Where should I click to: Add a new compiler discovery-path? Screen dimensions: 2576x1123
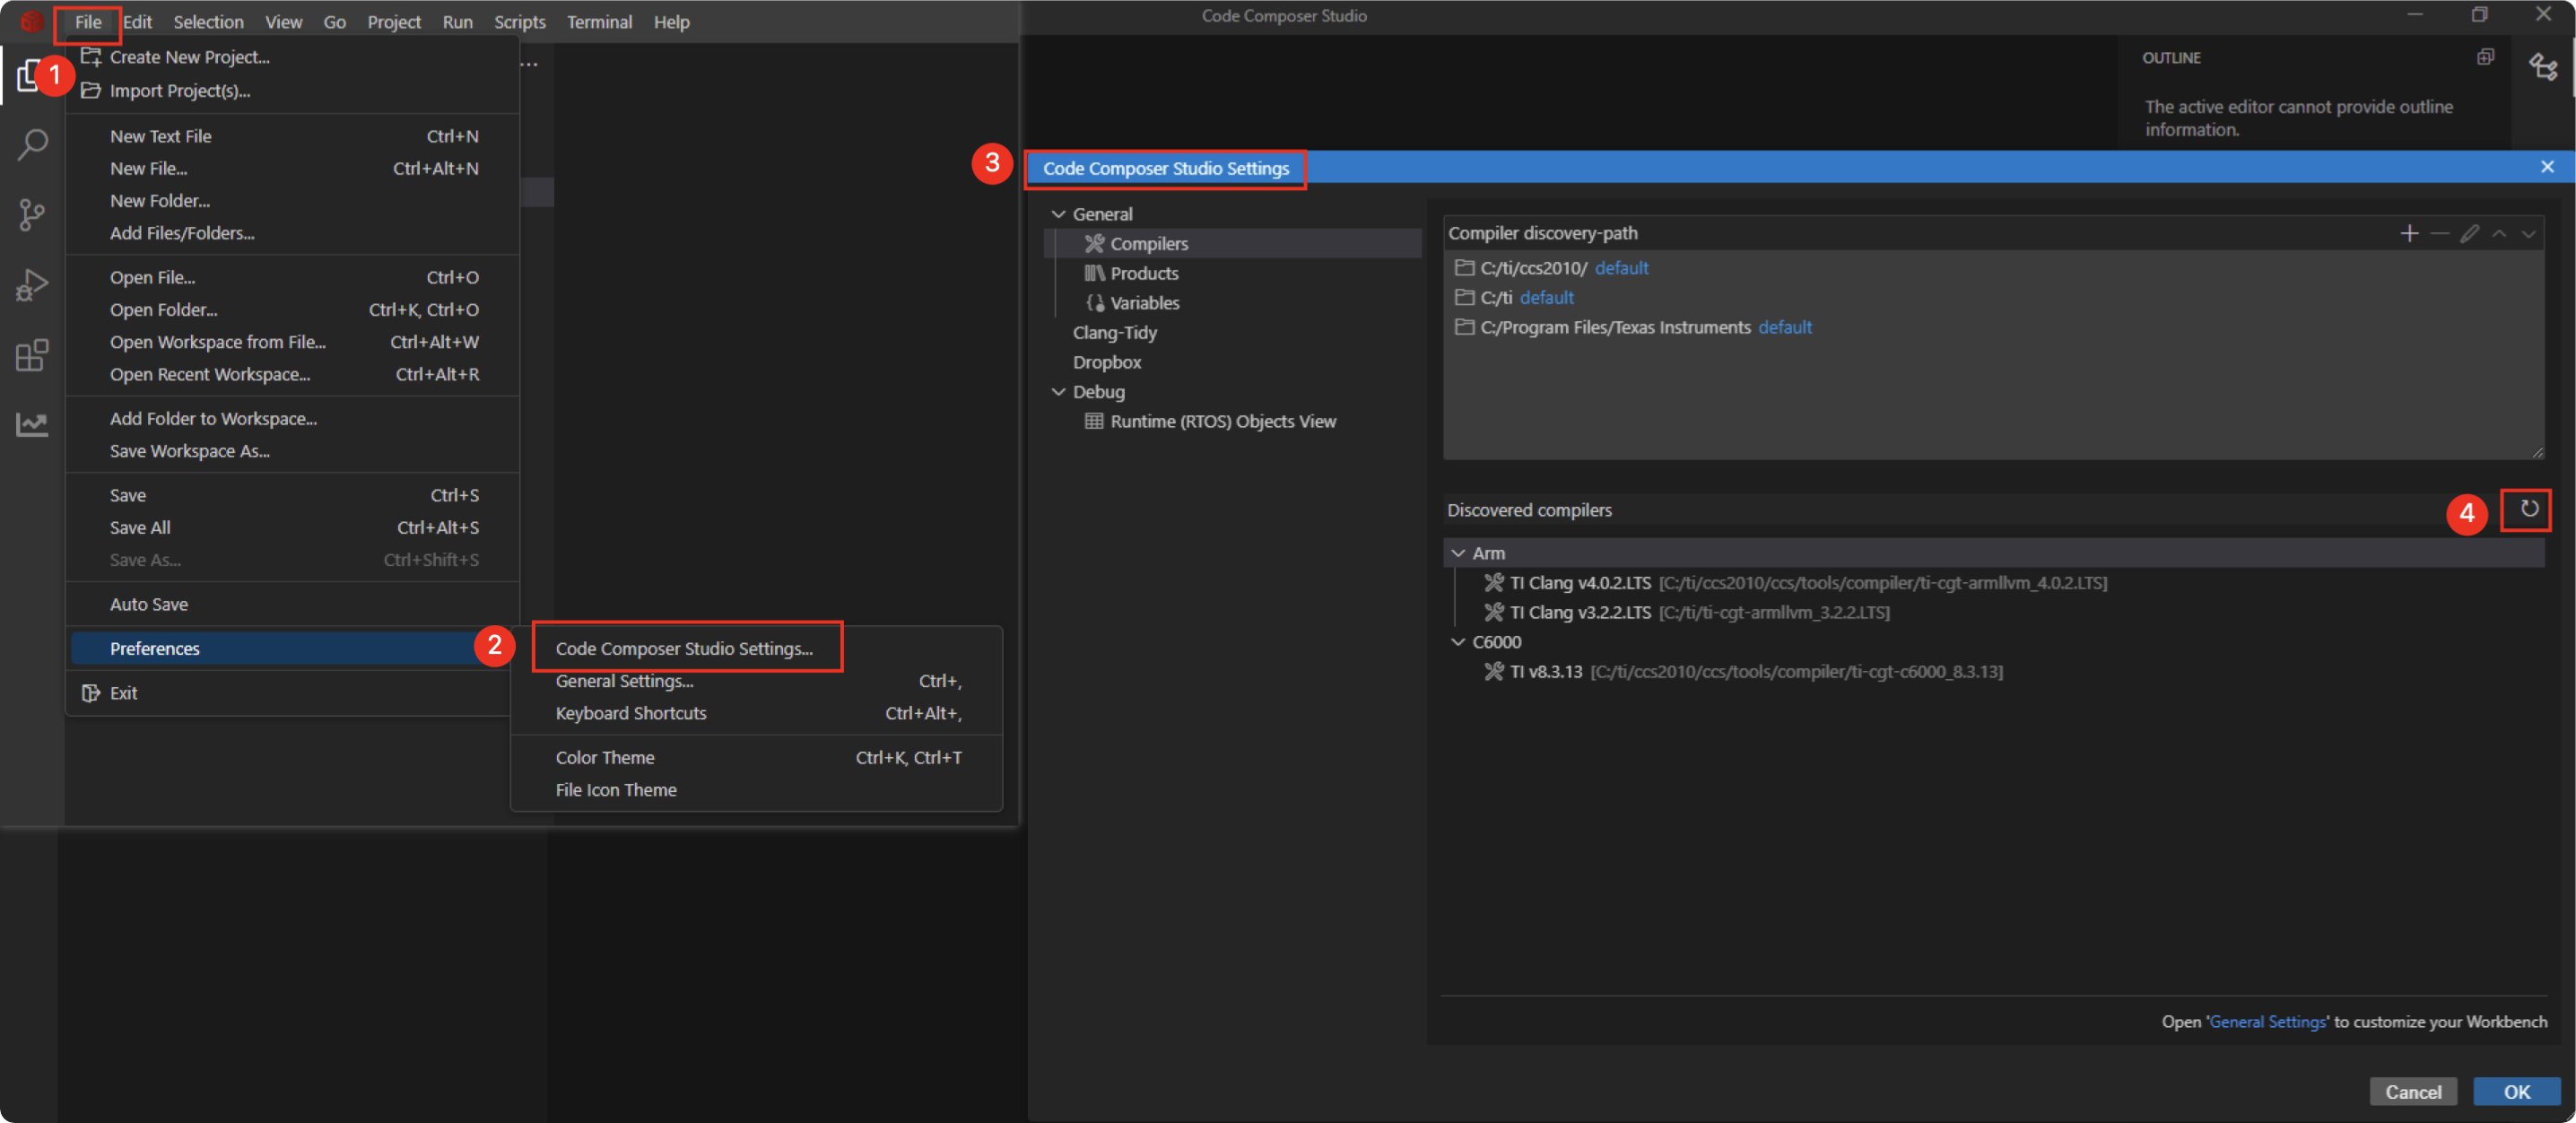[2410, 233]
